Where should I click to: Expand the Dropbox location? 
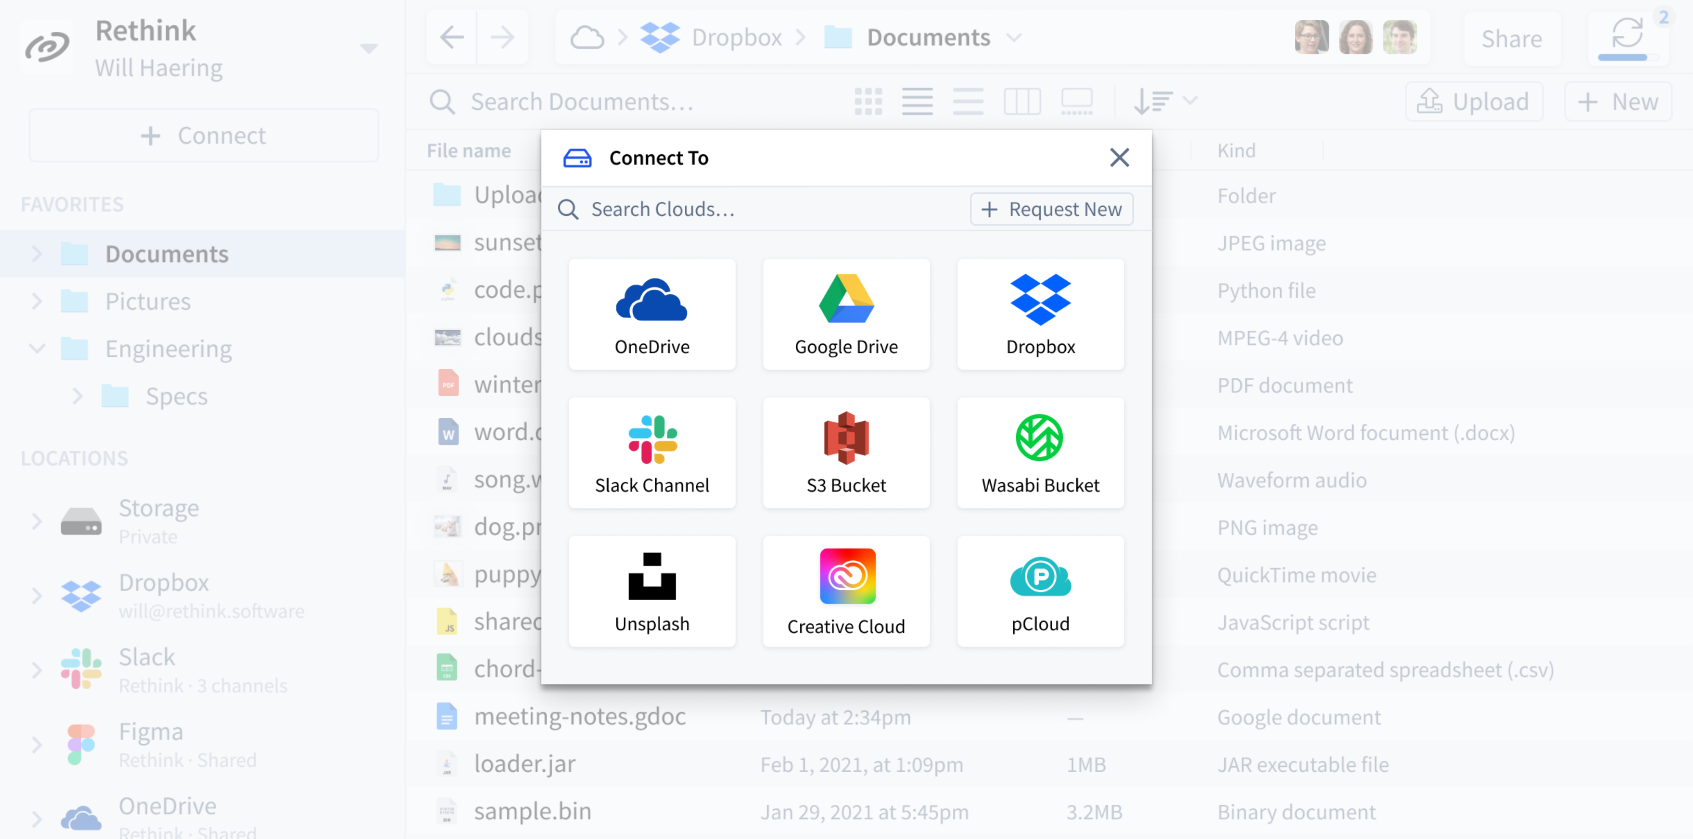click(x=37, y=596)
